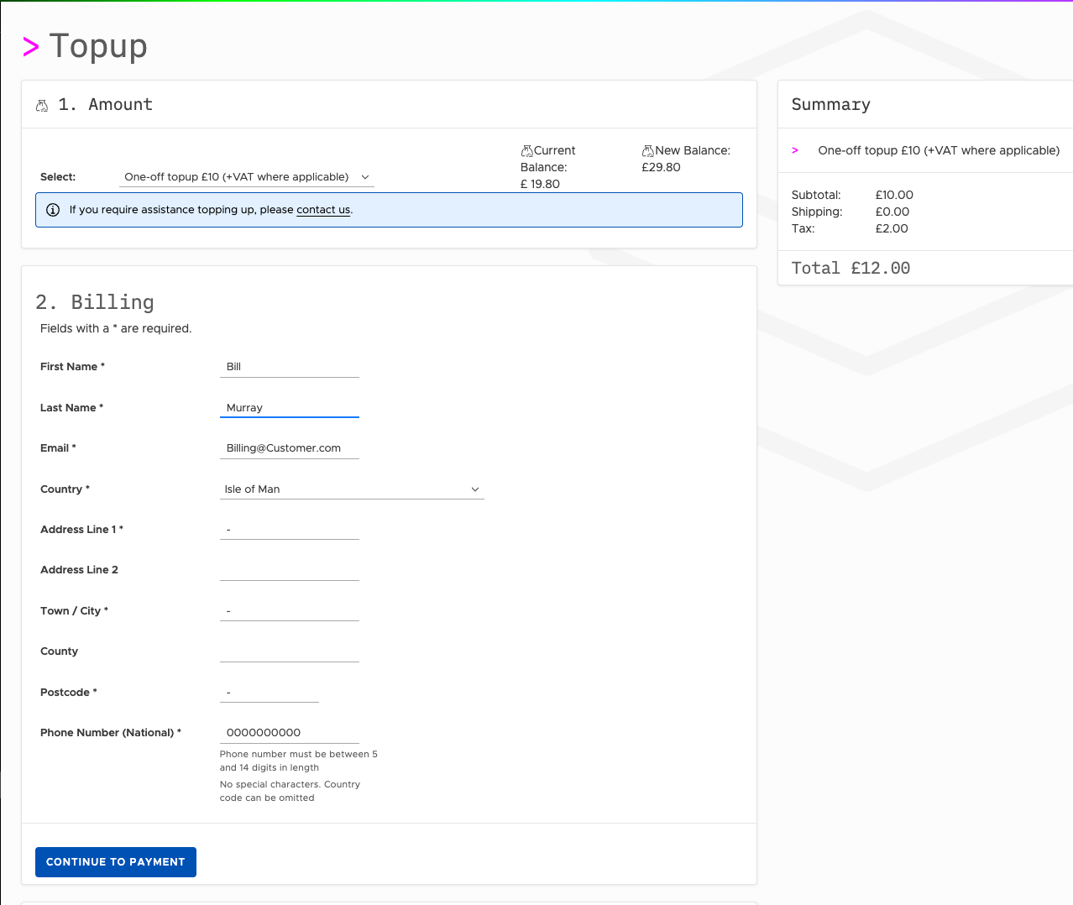
Task: Select the Email input field
Action: click(289, 448)
